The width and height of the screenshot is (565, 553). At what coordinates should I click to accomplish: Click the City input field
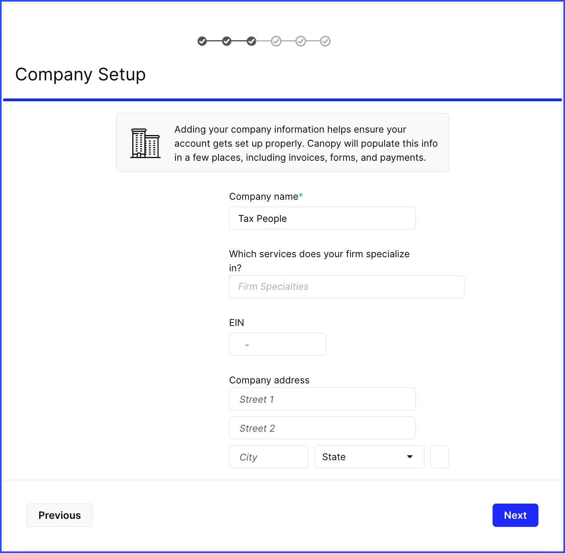point(269,457)
